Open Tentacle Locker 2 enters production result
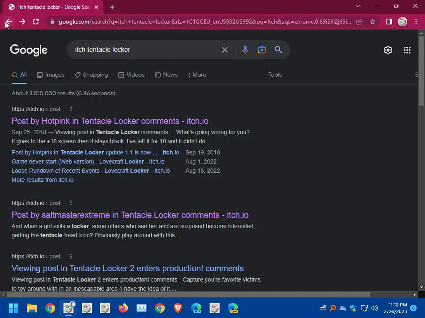 [128, 268]
